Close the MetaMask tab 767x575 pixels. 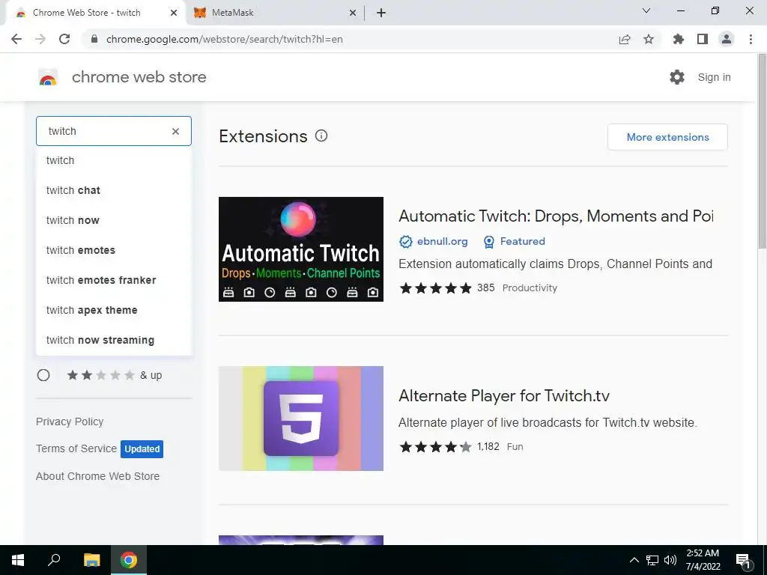coord(353,13)
